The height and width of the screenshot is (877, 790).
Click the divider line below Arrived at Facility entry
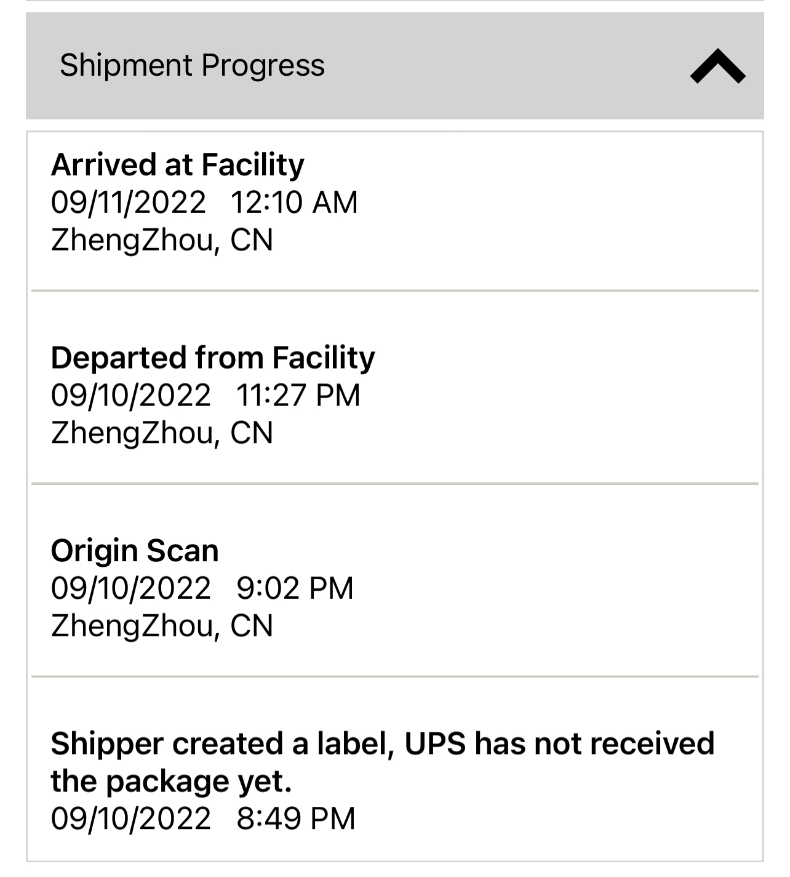tap(394, 290)
